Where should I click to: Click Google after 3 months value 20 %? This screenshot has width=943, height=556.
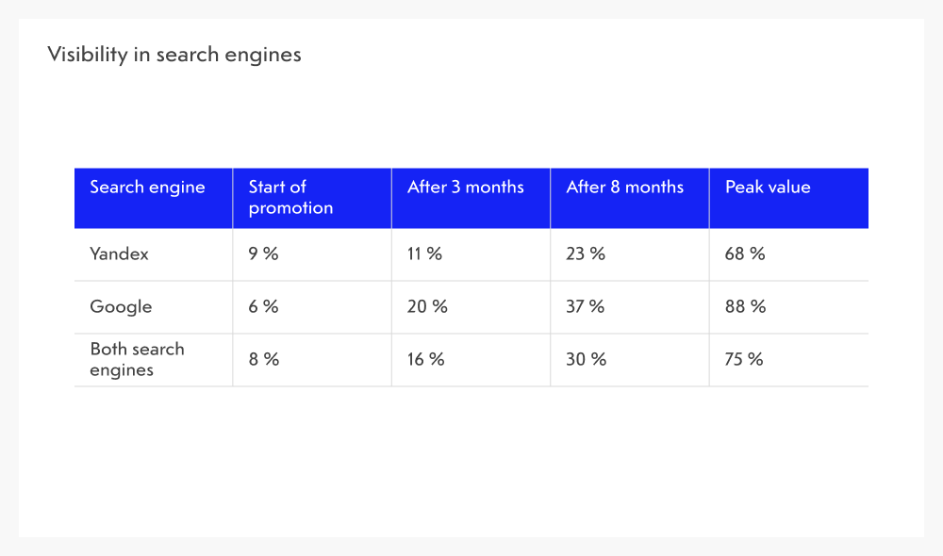point(427,307)
